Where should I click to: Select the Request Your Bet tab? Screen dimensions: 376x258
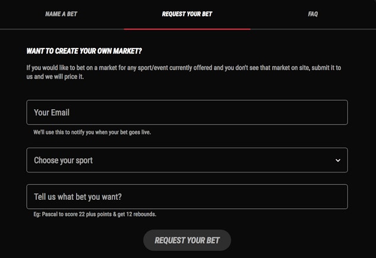point(187,14)
